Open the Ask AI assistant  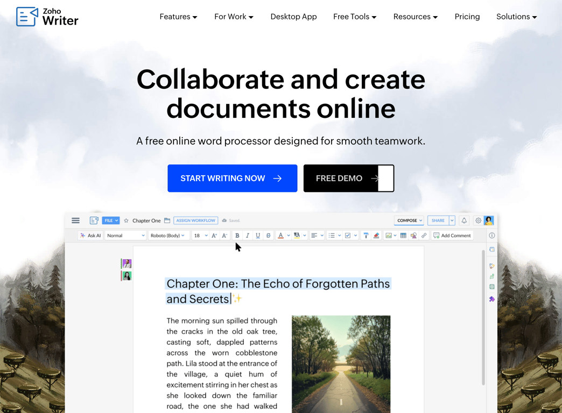pyautogui.click(x=90, y=235)
